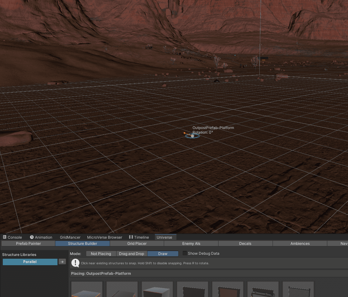Switch to the Universe tab

(165, 237)
